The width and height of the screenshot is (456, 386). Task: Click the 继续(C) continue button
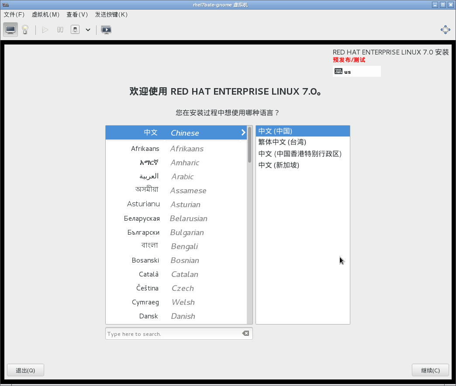pyautogui.click(x=430, y=370)
